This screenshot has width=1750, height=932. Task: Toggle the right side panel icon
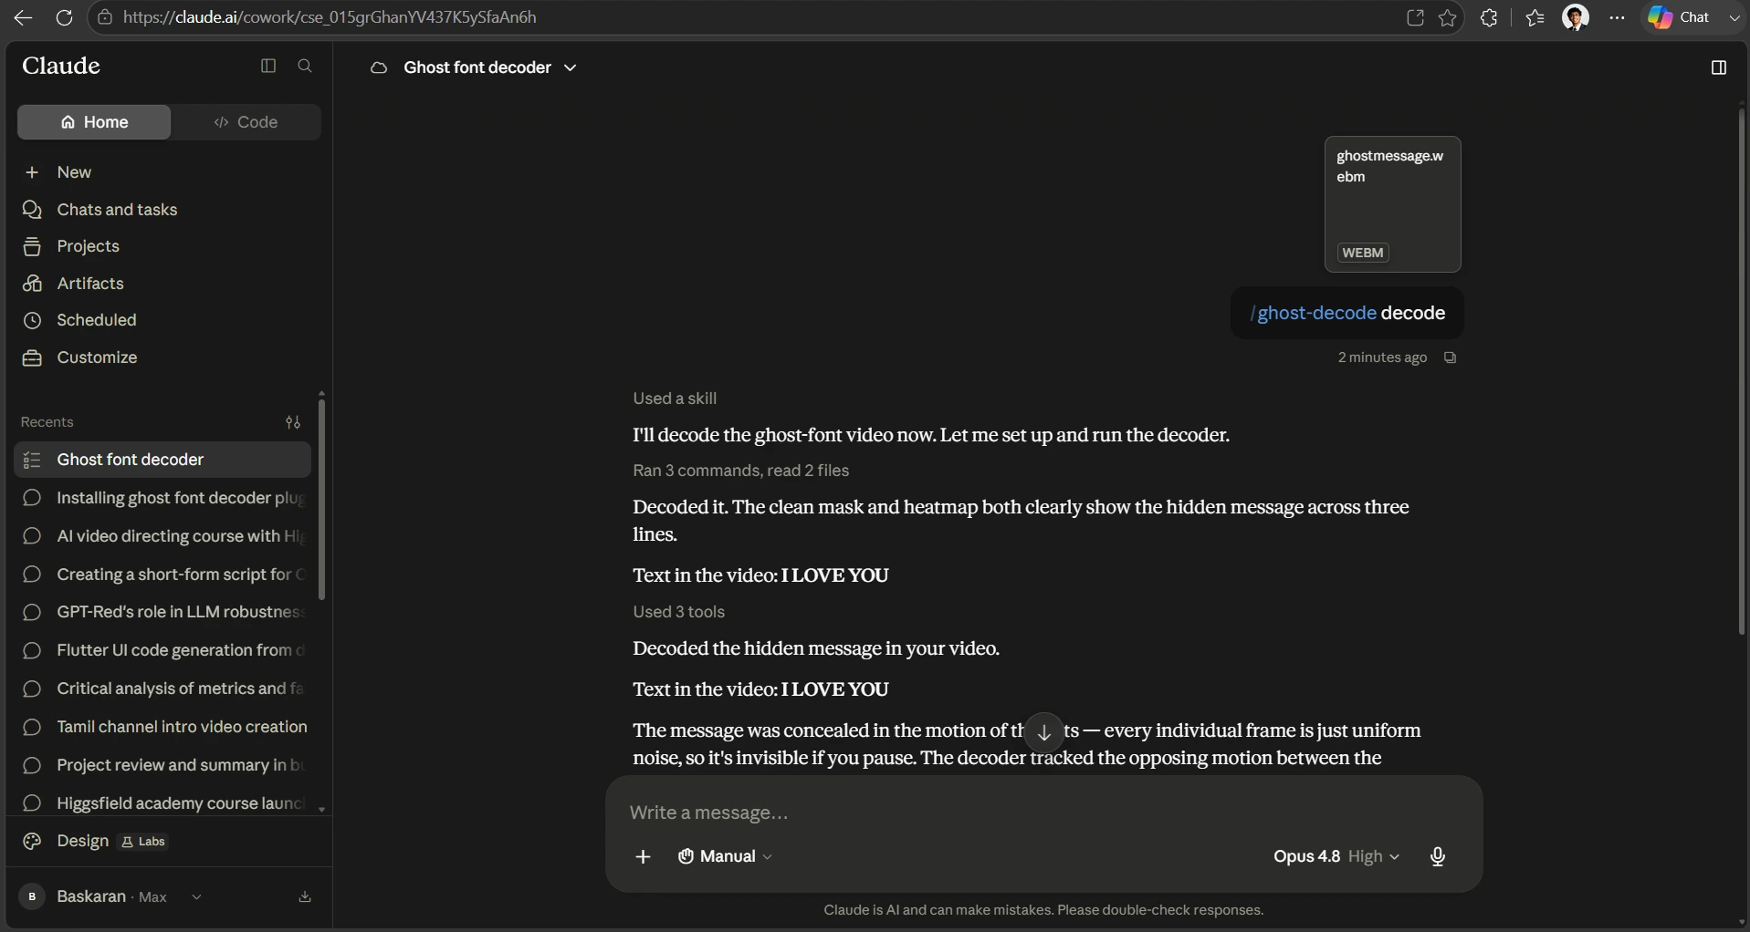pyautogui.click(x=1719, y=67)
